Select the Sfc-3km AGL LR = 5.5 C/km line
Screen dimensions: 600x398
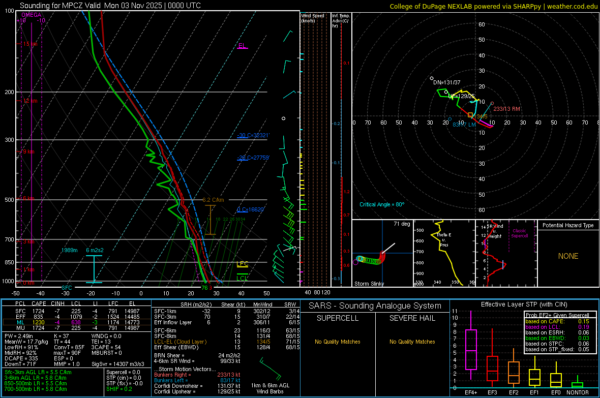[x=38, y=372]
